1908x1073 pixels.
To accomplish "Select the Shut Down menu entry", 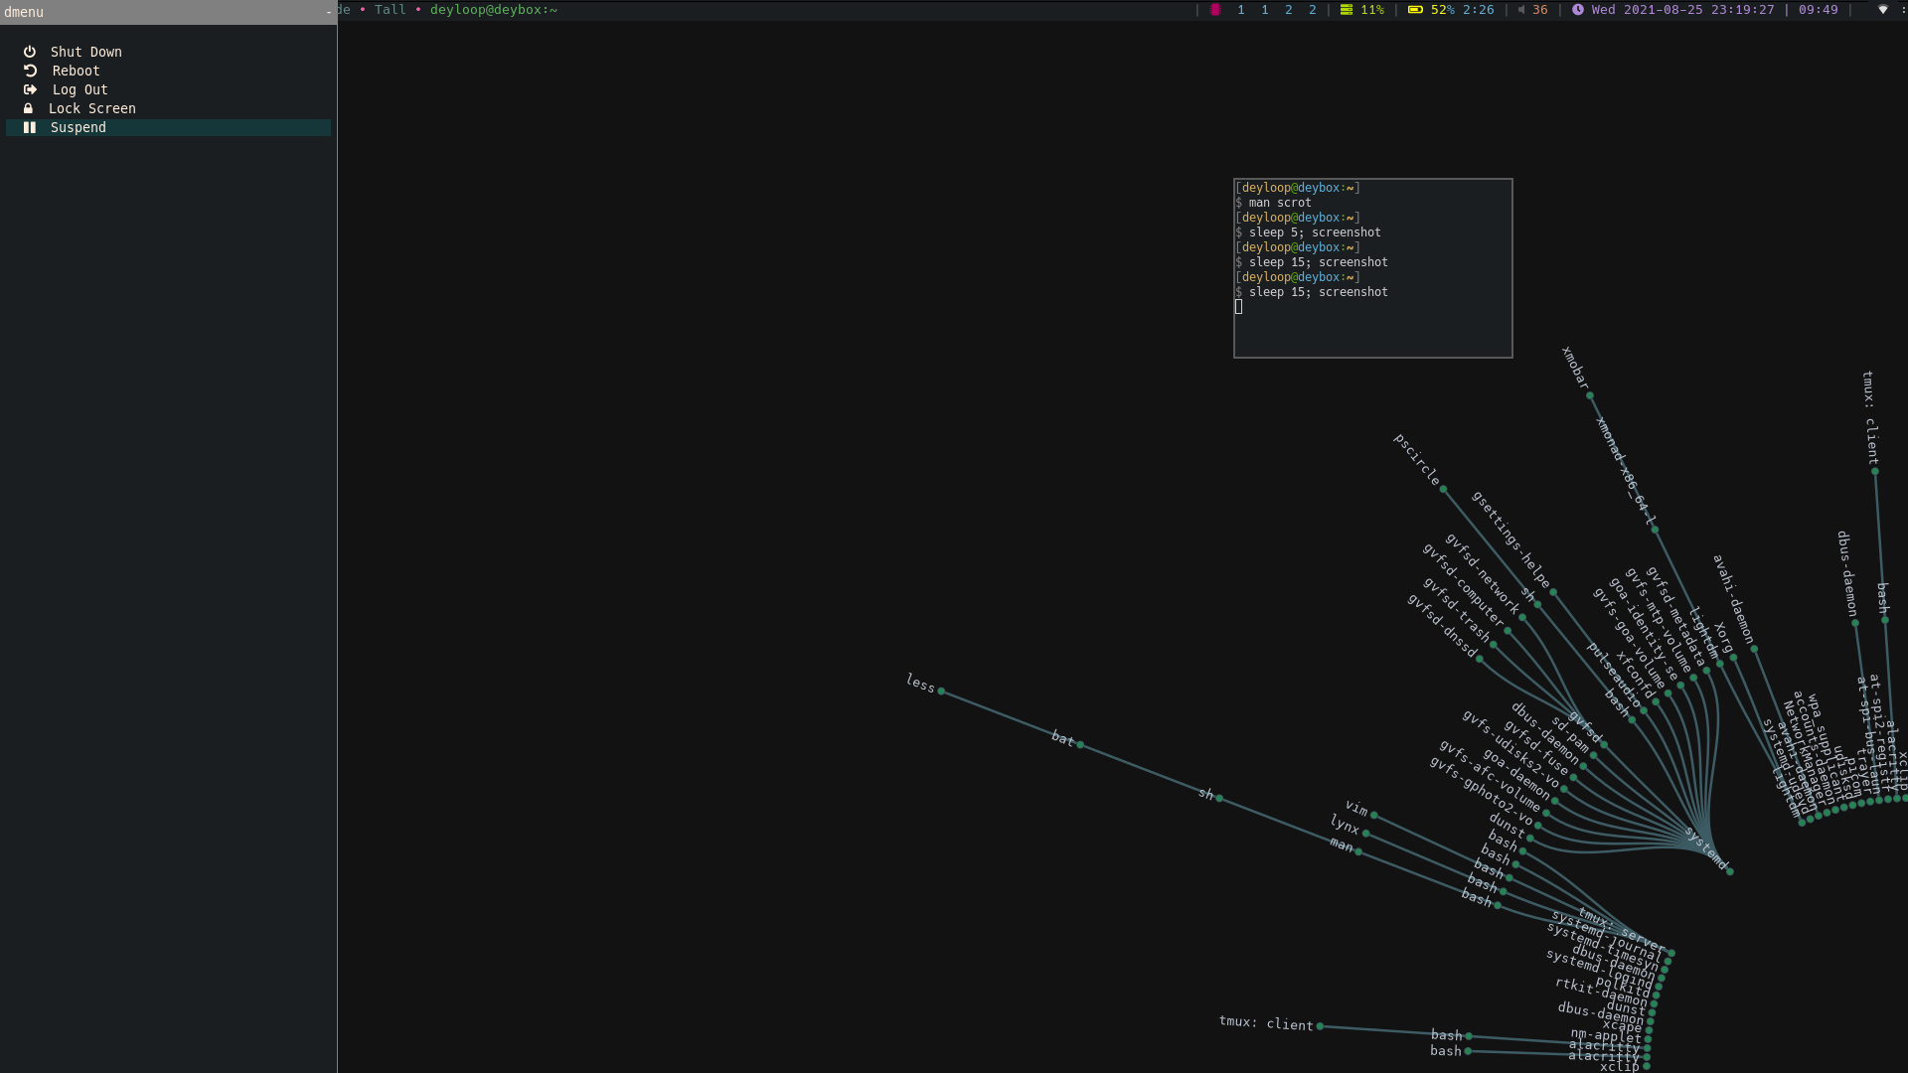I will point(86,52).
